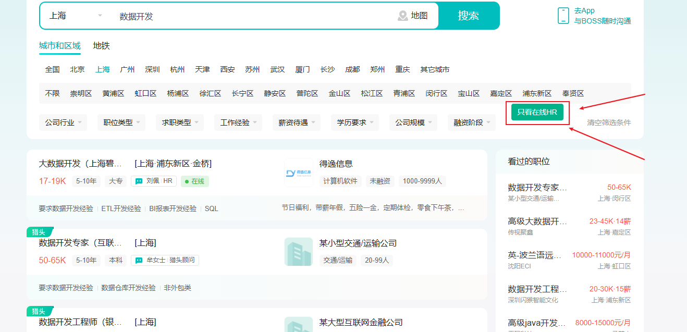The width and height of the screenshot is (687, 332).
Task: Select city 杭州
Action: click(x=178, y=69)
